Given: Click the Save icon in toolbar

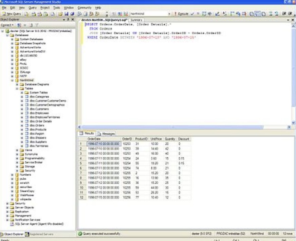Looking at the screenshot, I should pyautogui.click(x=66, y=14).
